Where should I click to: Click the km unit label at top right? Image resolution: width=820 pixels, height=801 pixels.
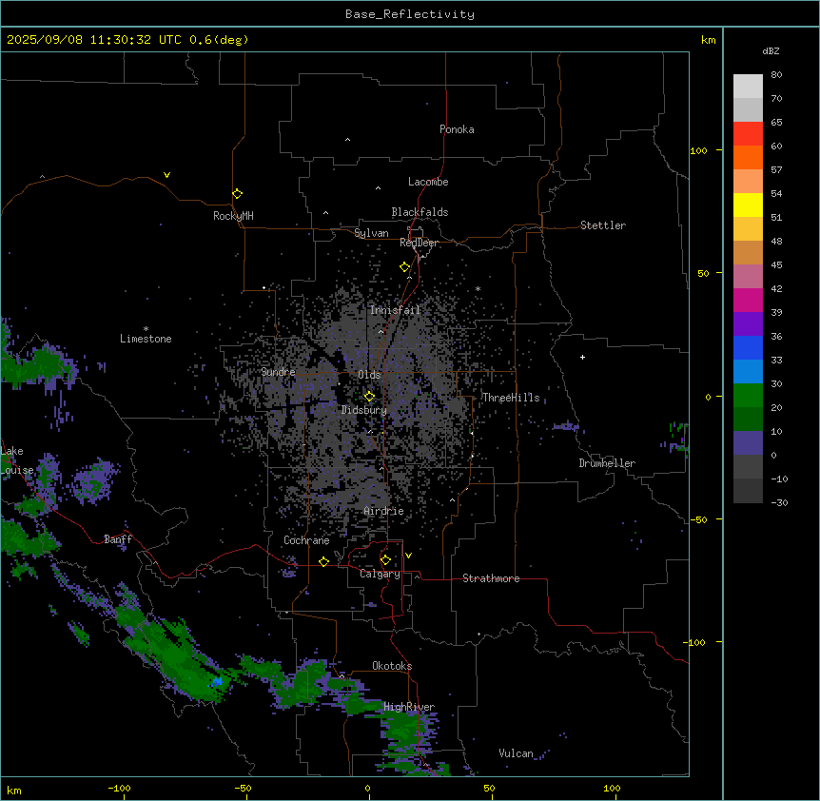[709, 40]
